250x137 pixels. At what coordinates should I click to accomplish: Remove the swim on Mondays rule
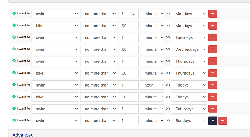coord(213,14)
